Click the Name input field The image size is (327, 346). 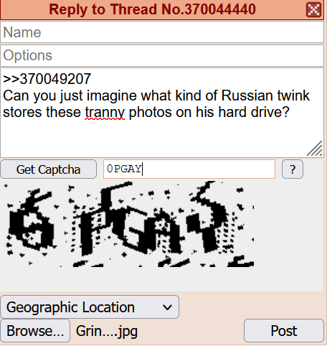162,32
